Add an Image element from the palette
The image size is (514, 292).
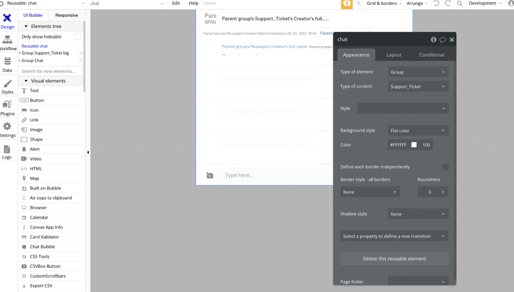pos(51,129)
